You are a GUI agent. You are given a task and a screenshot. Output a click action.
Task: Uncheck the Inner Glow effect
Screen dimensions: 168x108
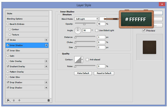point(8,50)
